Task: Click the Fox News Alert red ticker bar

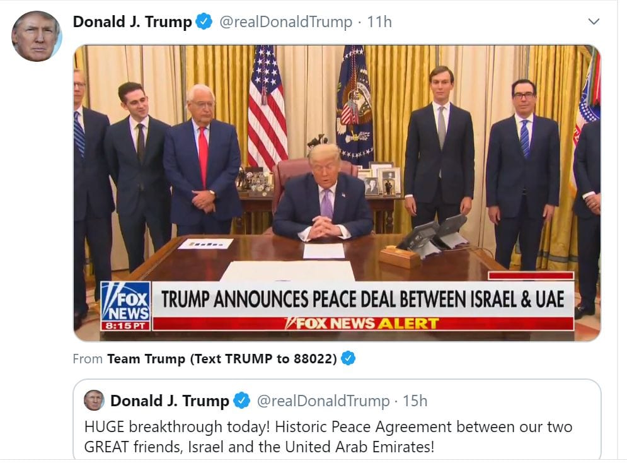Action: (363, 324)
